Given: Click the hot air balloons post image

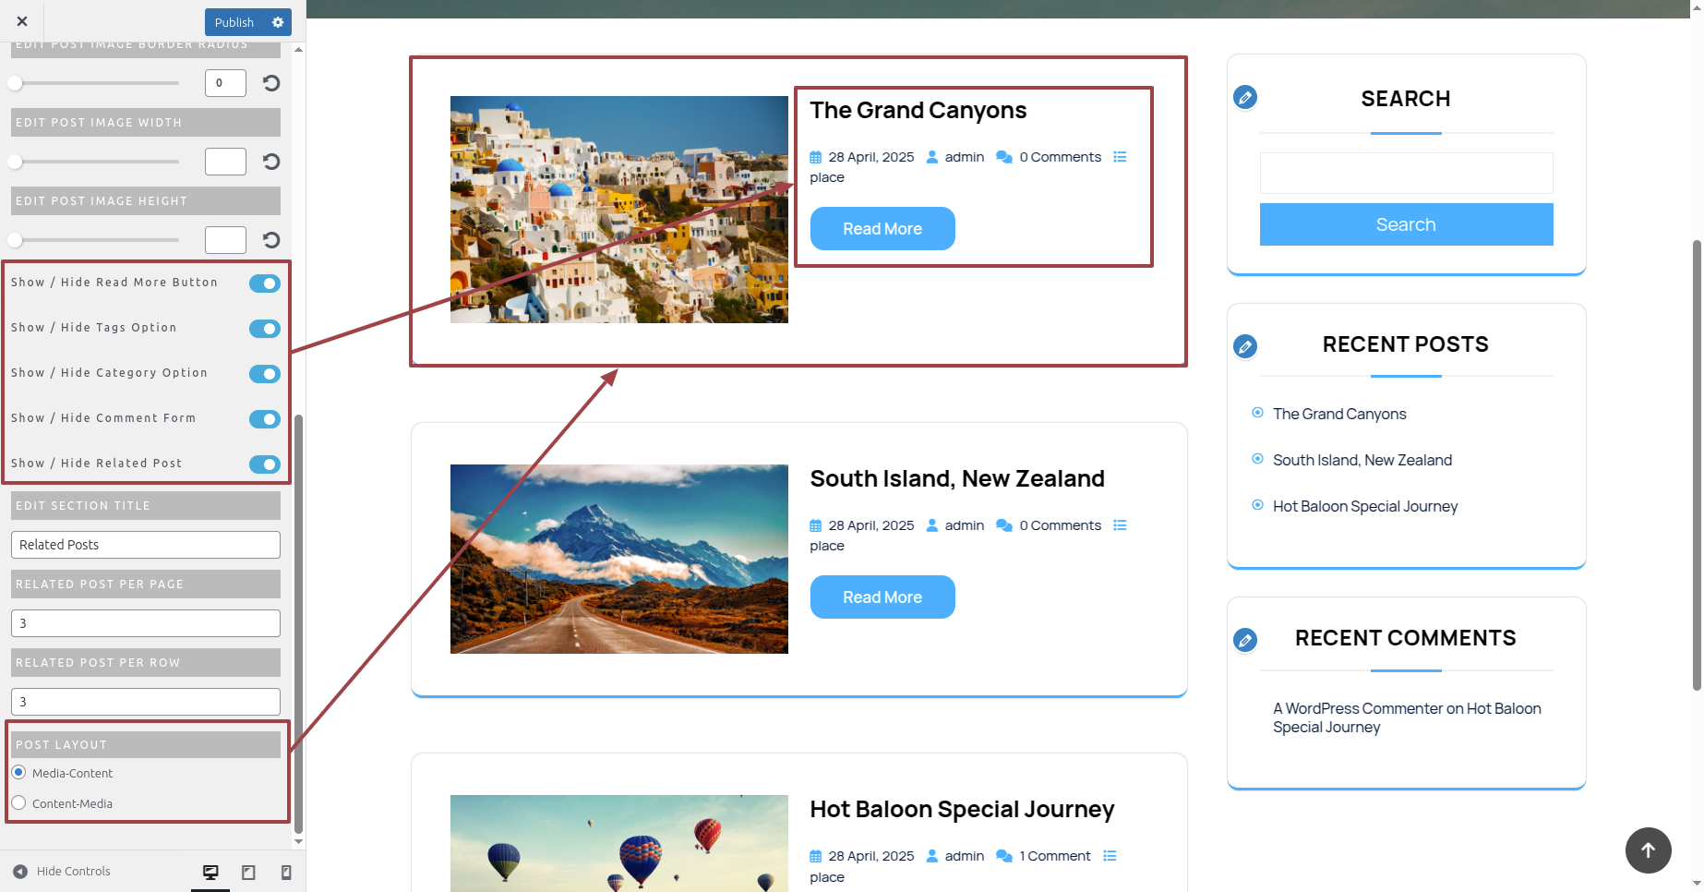Looking at the screenshot, I should point(619,843).
